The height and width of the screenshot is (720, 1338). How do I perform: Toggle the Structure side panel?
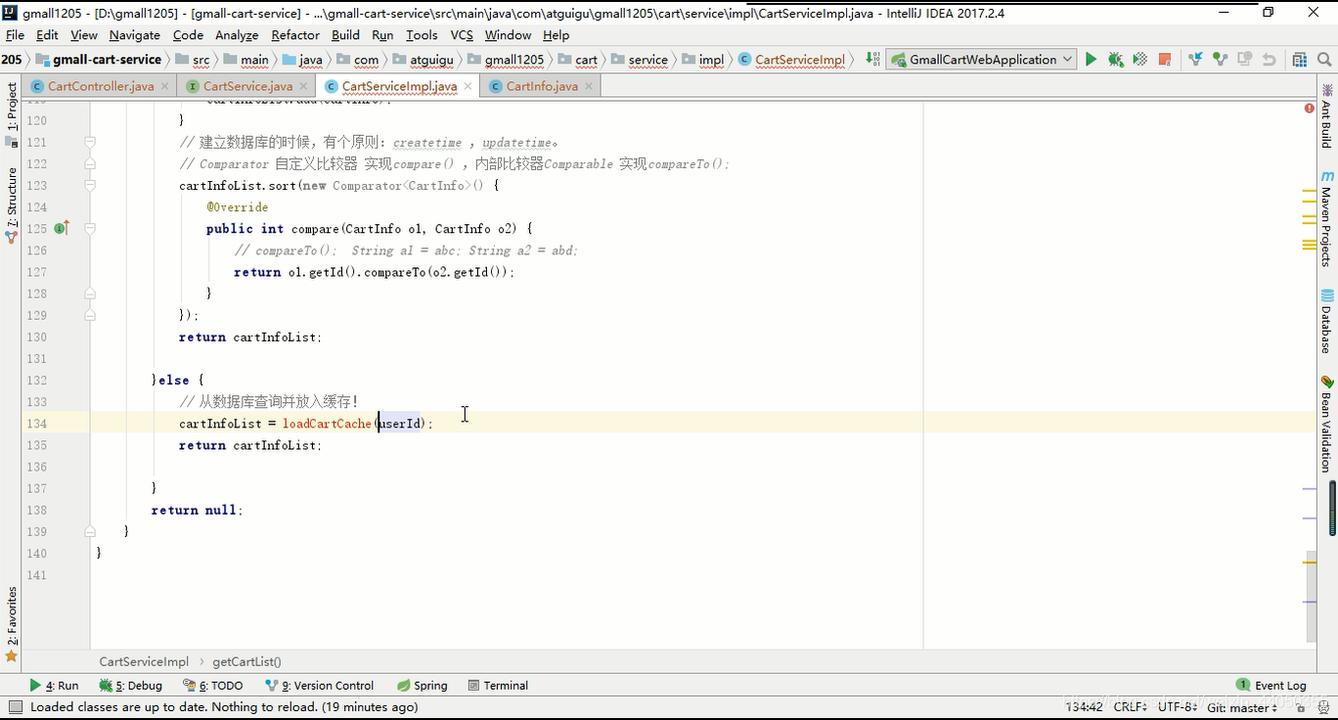[x=12, y=203]
